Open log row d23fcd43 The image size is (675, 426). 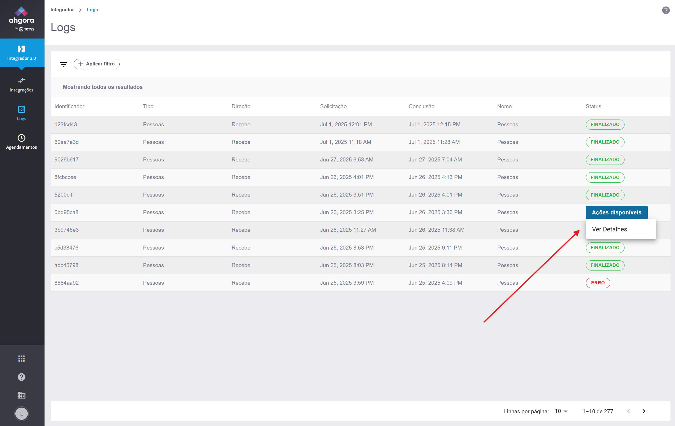pos(66,125)
